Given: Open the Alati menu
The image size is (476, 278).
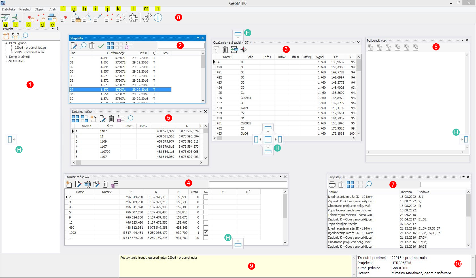Looking at the screenshot, I should pos(53,9).
